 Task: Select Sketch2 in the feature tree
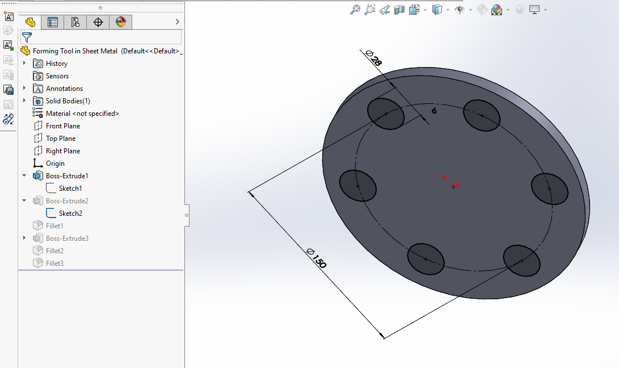[x=70, y=214]
